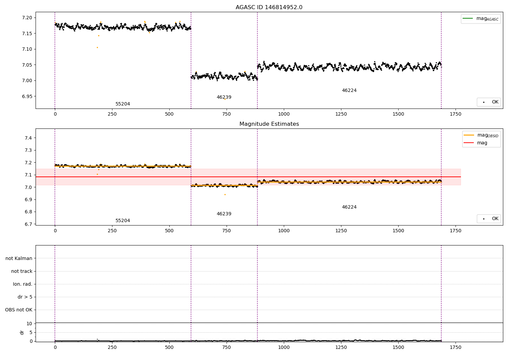Viewport: 508px width, 355px height.
Task: Click the "not track" axis label
Action: [x=22, y=271]
